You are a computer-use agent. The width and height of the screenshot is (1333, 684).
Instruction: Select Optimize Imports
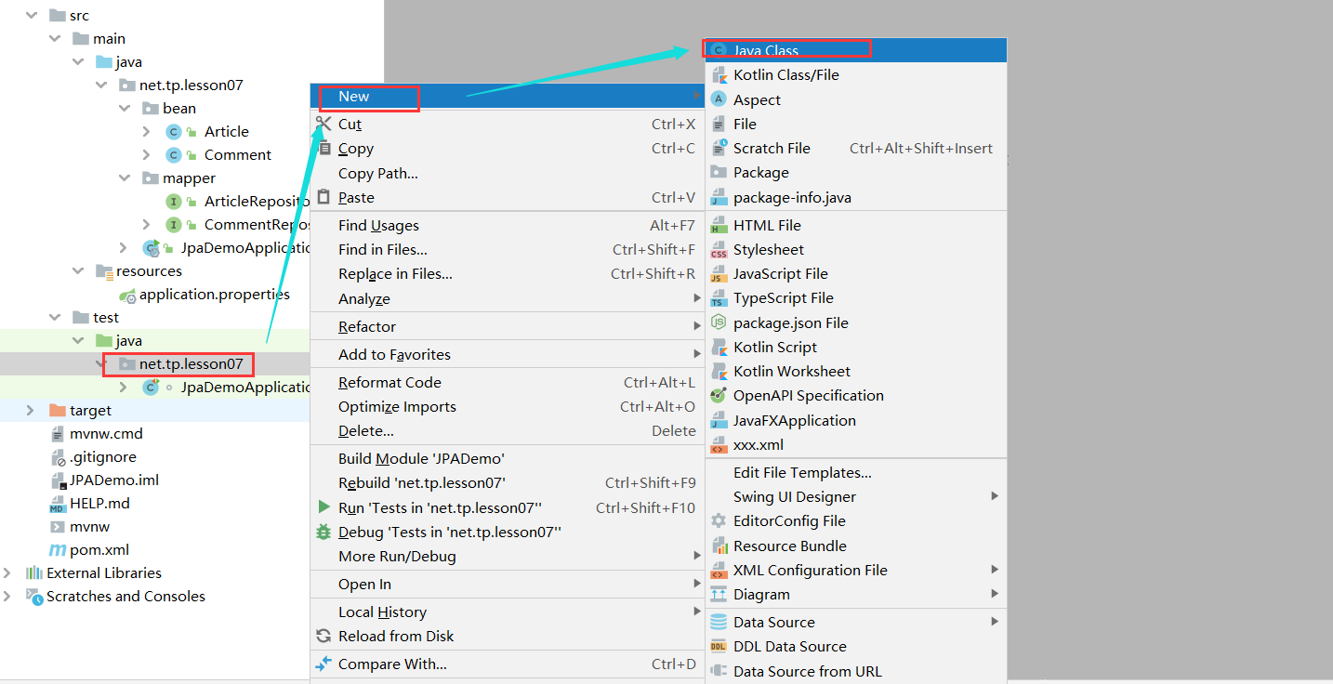pyautogui.click(x=507, y=406)
